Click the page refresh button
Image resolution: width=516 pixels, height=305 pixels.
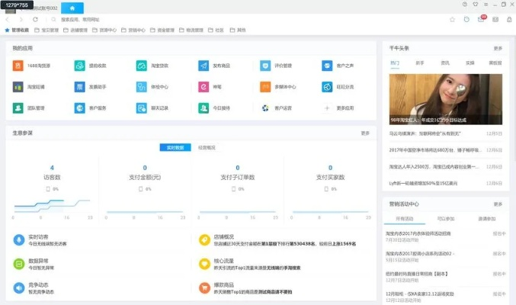click(x=35, y=19)
